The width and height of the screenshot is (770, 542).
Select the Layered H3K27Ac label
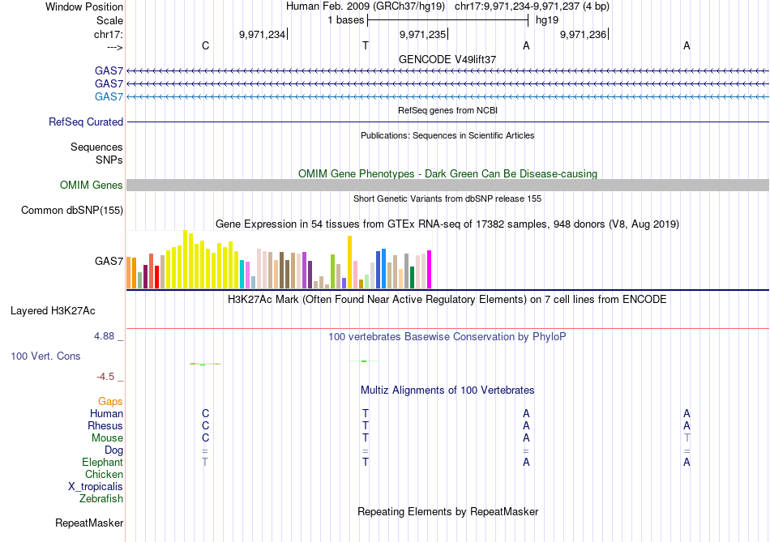point(53,311)
